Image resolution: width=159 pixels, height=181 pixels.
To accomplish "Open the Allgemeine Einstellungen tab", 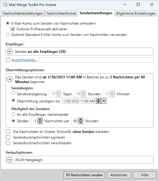I will point(136,13).
